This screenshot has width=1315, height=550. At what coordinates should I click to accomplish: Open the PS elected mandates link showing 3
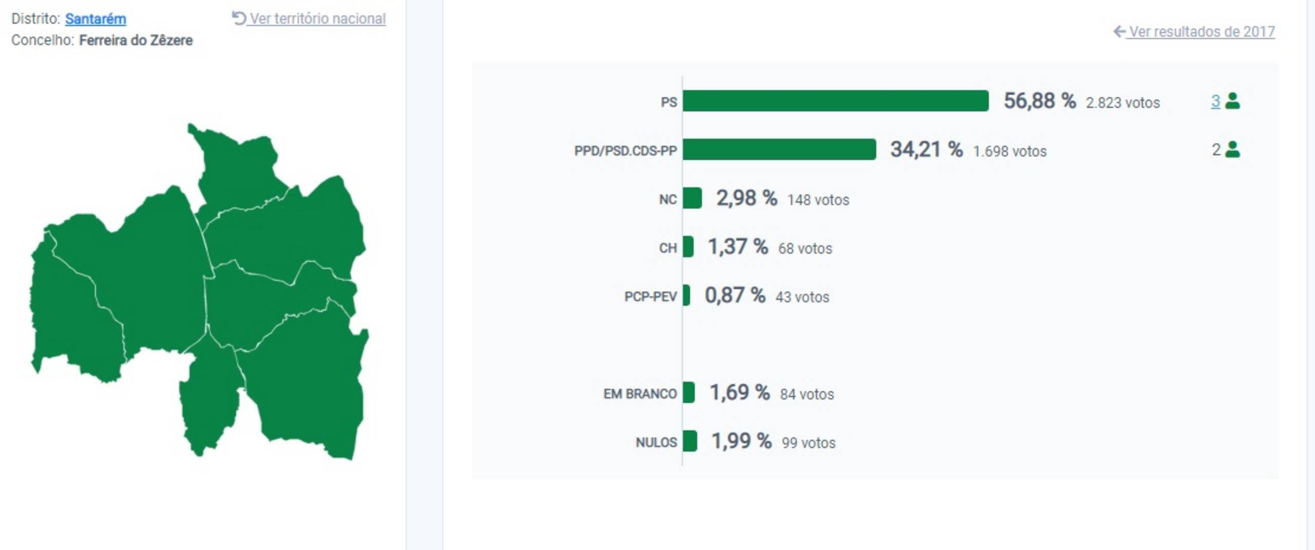coord(1215,101)
